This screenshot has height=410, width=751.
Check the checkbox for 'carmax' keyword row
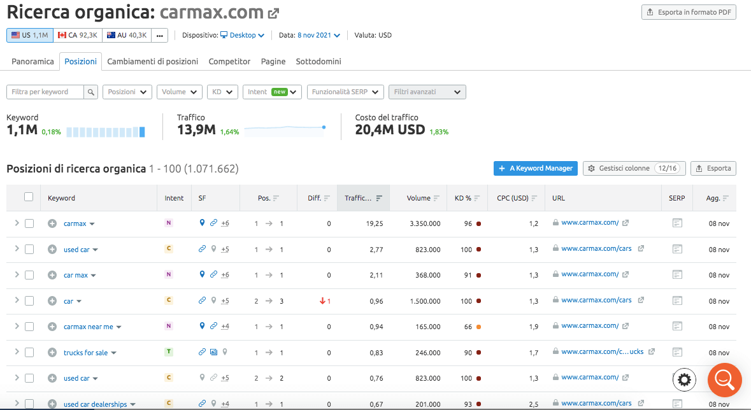29,223
